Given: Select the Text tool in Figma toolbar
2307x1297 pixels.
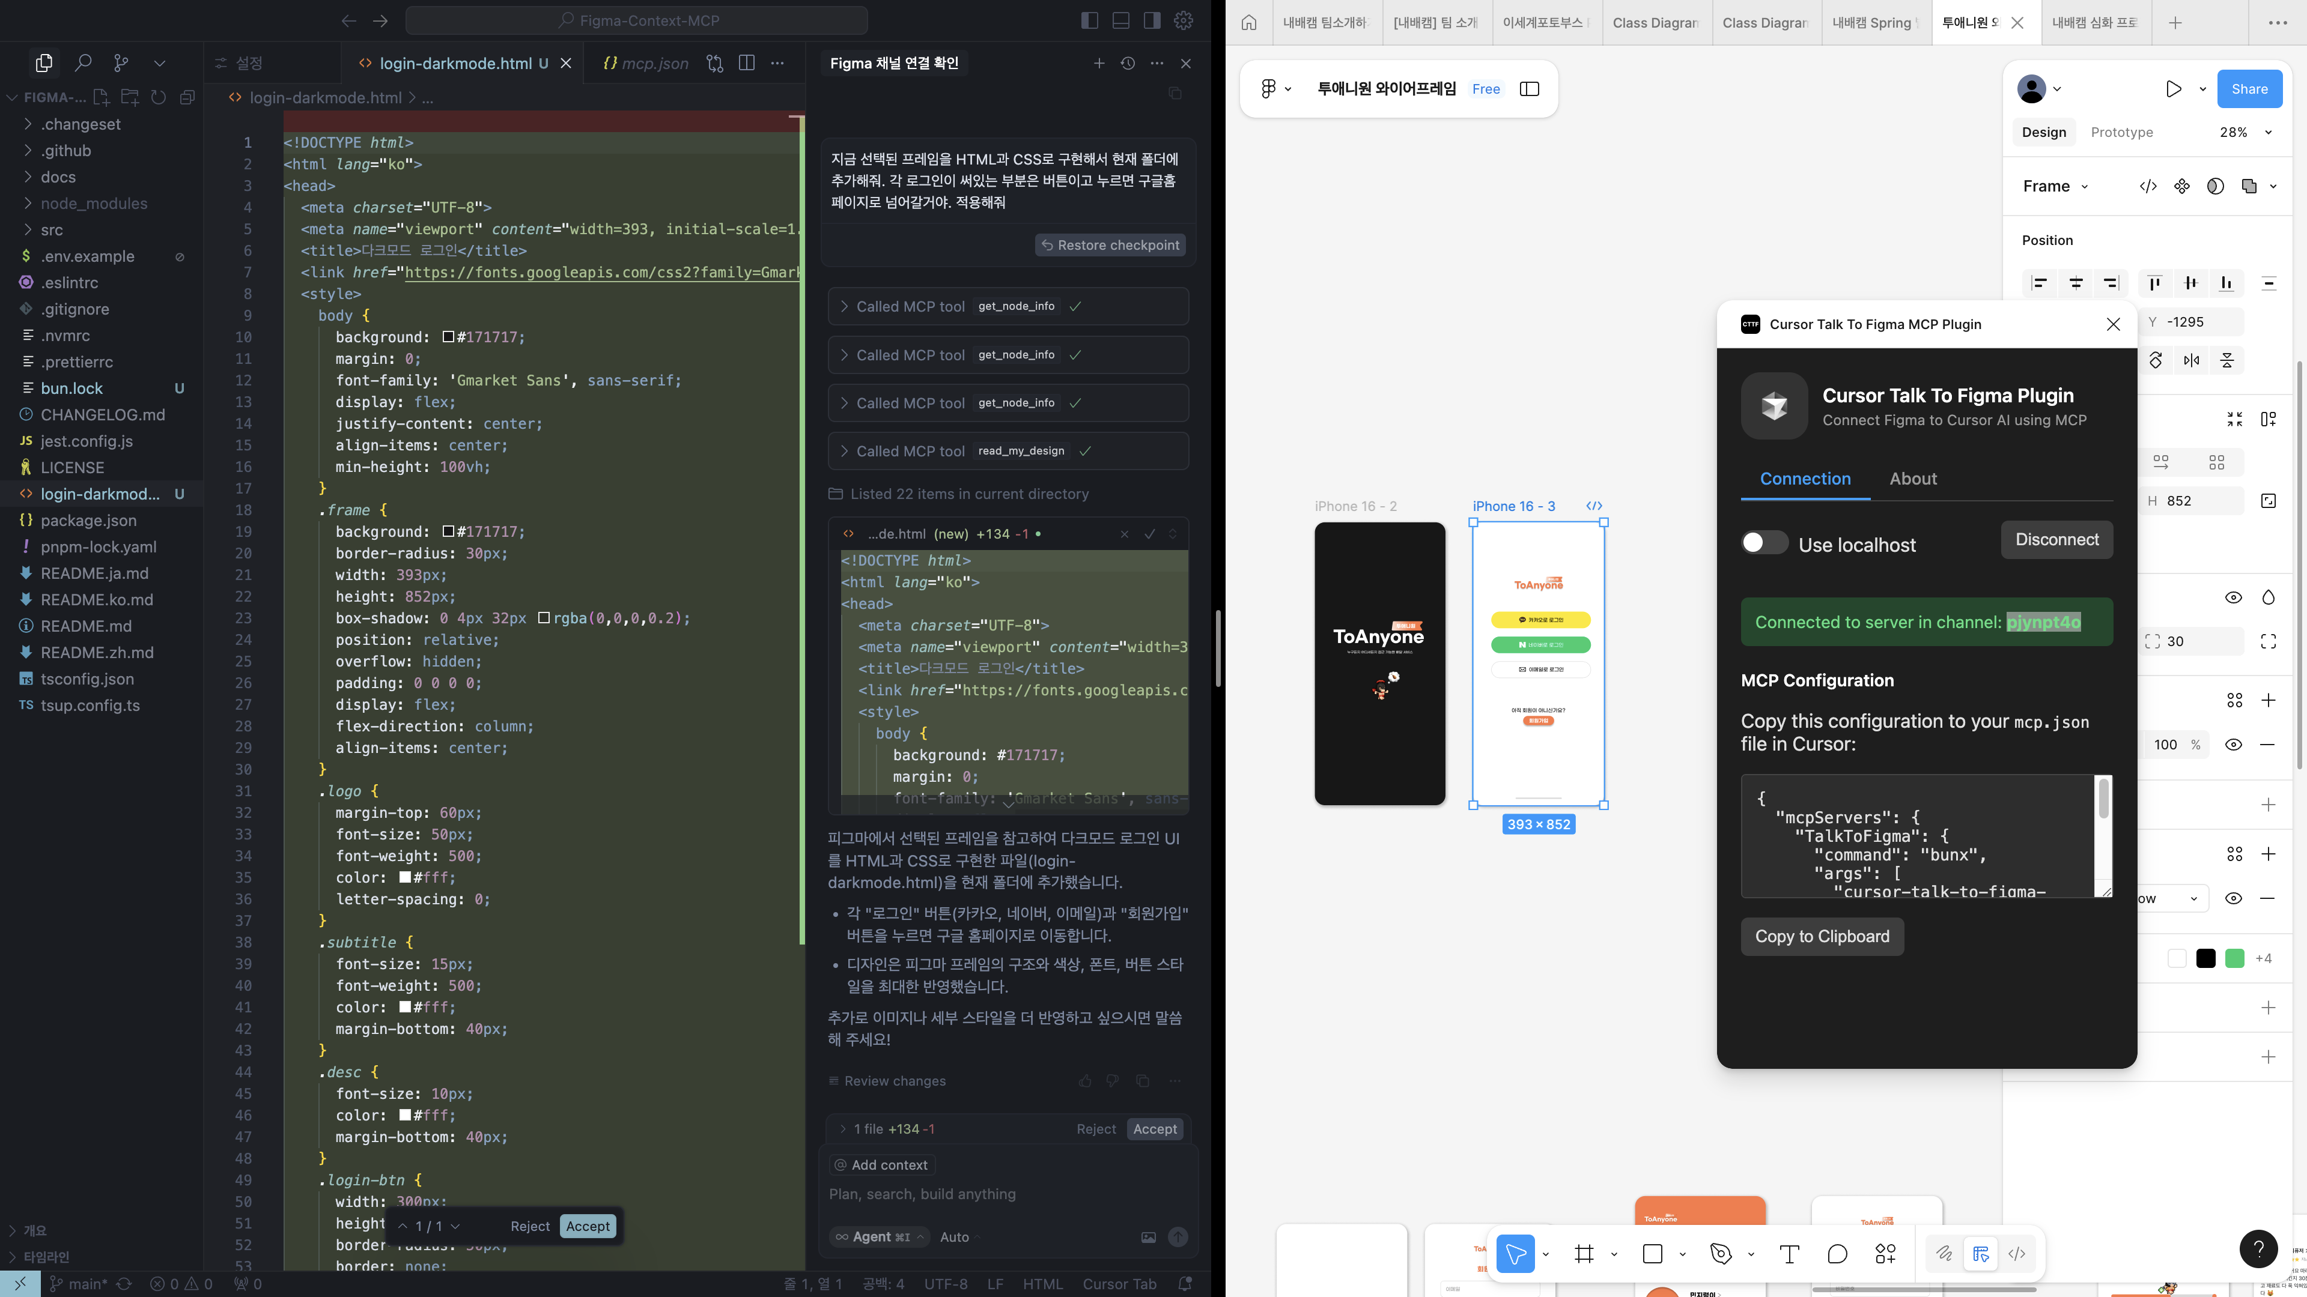Looking at the screenshot, I should [1789, 1254].
